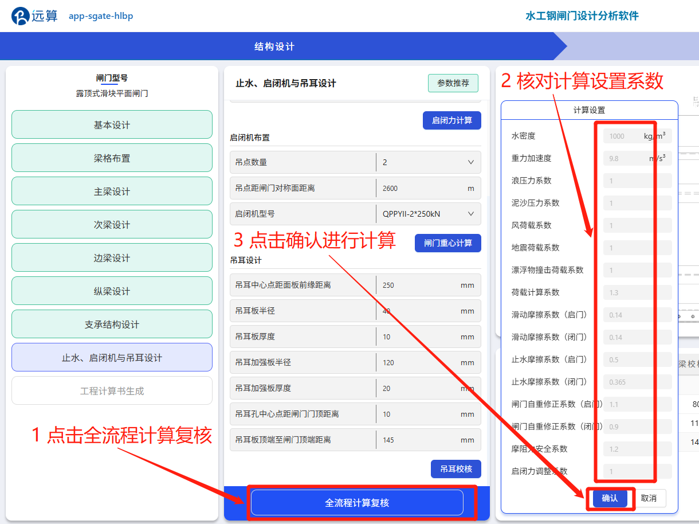Go to 梁格布置 step

point(112,158)
